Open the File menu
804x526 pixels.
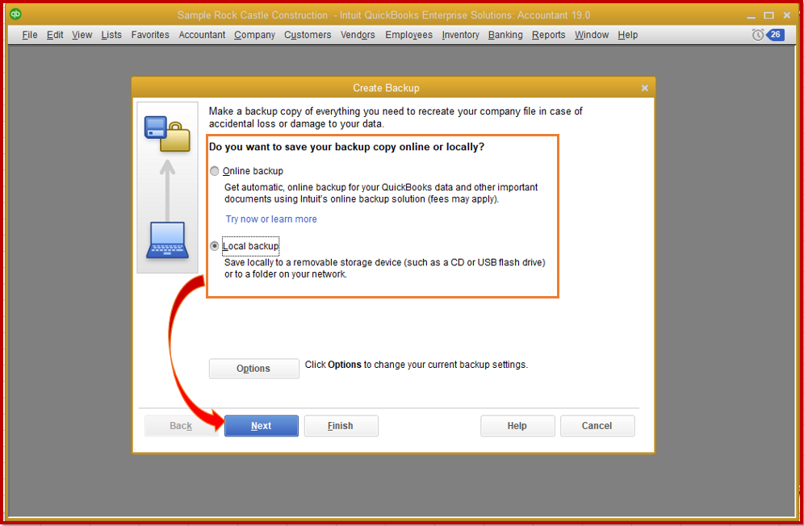coord(29,35)
